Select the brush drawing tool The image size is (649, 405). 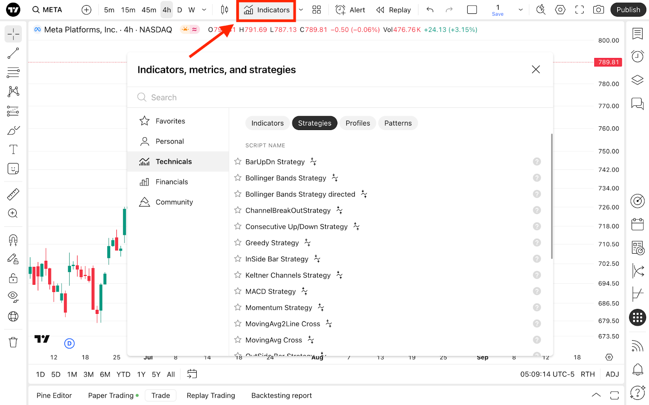coord(13,130)
